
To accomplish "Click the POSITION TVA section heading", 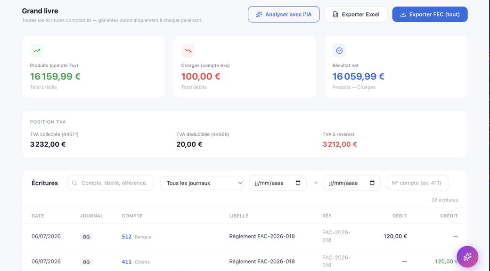I will click(48, 122).
